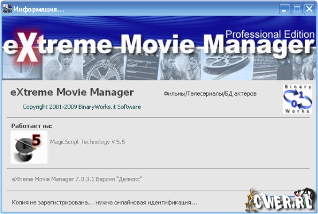Close the Информация window
The image size is (318, 214).
pyautogui.click(x=309, y=9)
